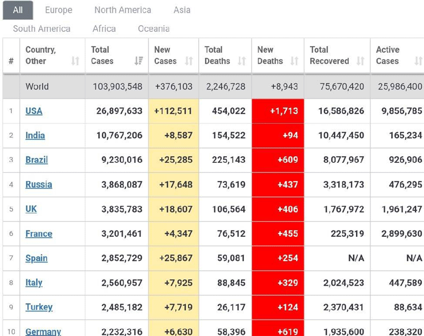The height and width of the screenshot is (336, 424).
Task: Click the # rank column header
Action: tap(11, 61)
